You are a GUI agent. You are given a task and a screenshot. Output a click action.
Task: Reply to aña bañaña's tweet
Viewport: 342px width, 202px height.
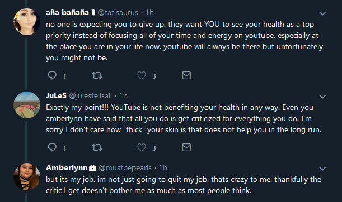coord(52,75)
